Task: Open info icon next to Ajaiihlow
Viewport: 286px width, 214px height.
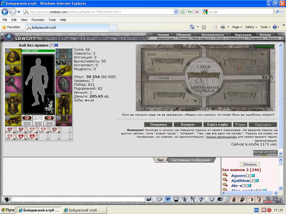Action: coord(257,181)
